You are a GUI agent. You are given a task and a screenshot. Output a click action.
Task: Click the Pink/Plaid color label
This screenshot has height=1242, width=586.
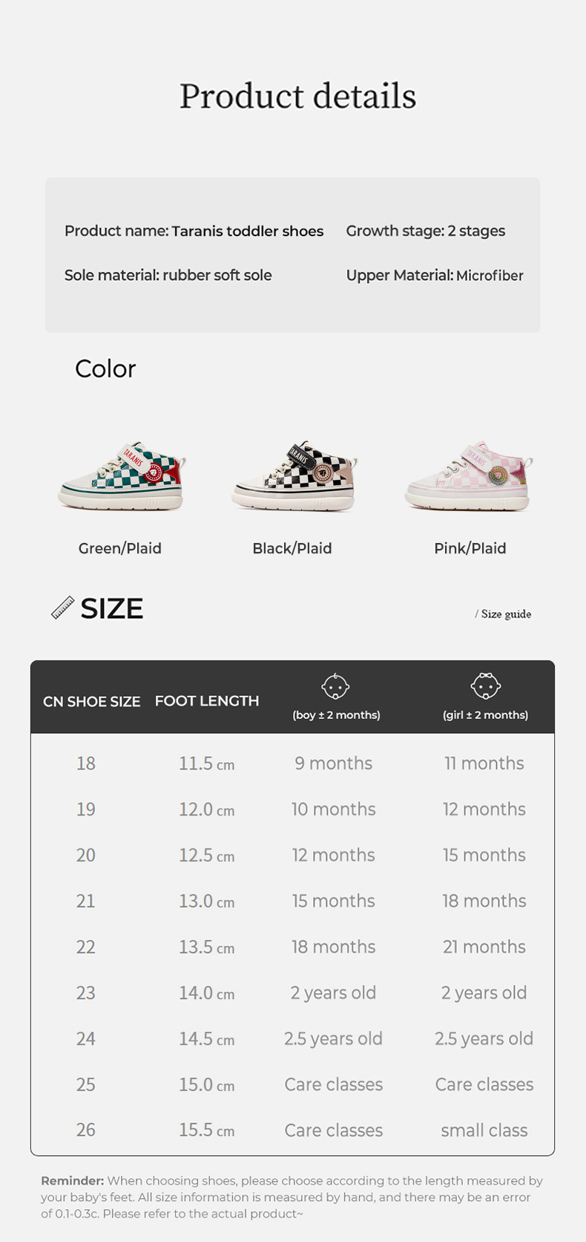[x=470, y=548]
